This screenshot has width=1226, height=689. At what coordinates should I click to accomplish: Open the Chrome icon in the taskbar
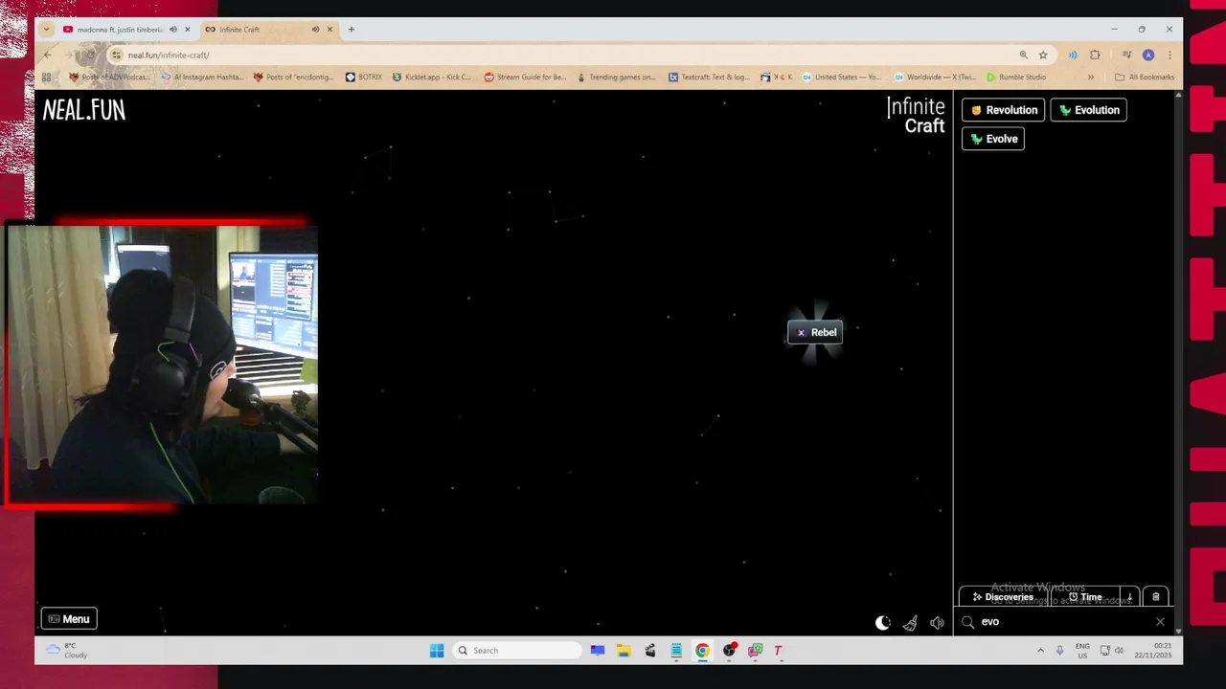[702, 651]
